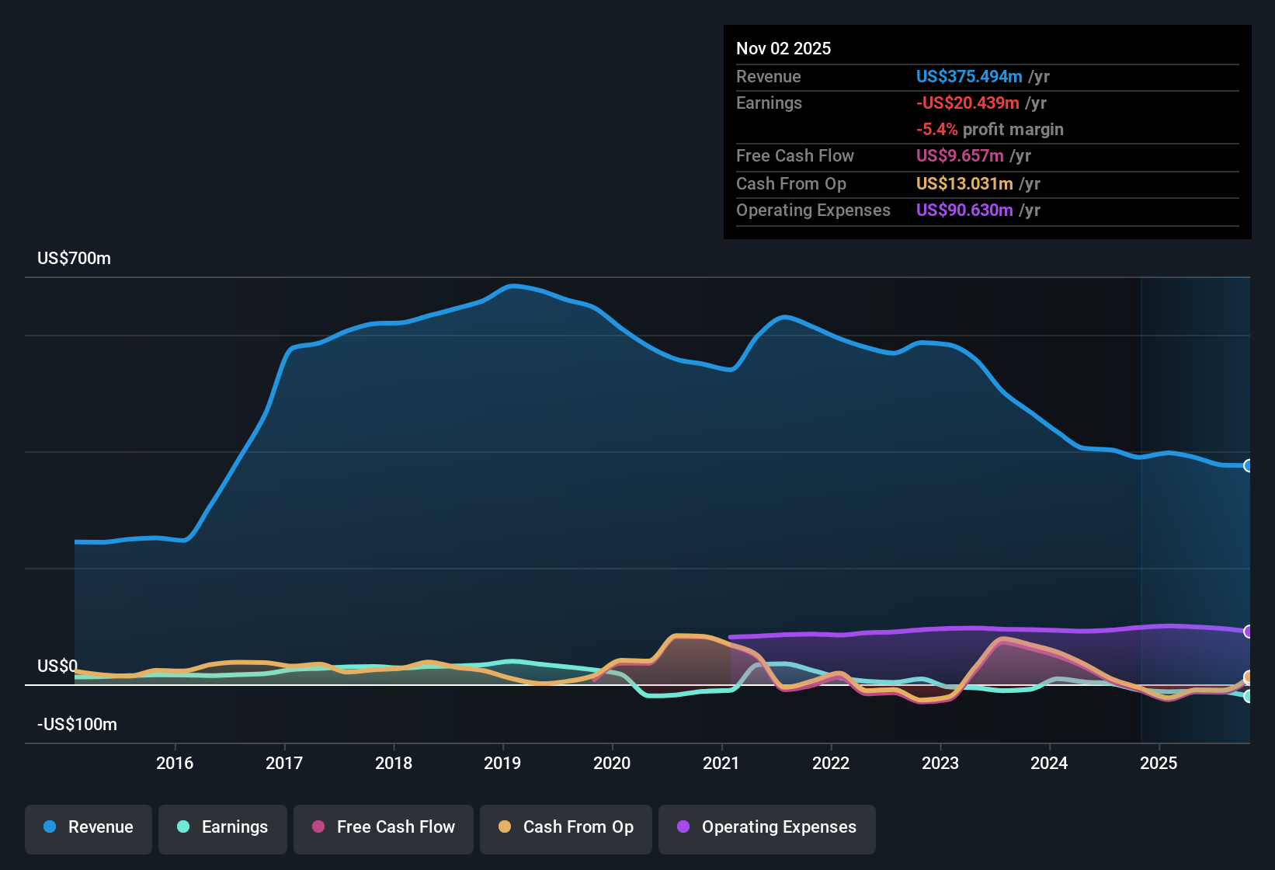
Task: Select the Revenue endpoint marker on chart
Action: point(1249,465)
